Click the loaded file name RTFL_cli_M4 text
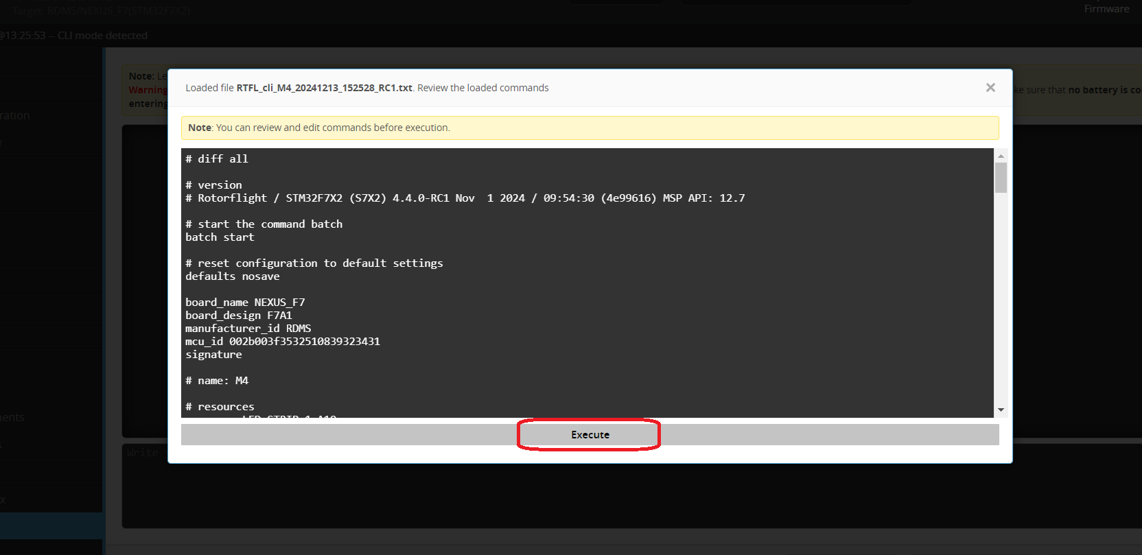 (x=324, y=88)
